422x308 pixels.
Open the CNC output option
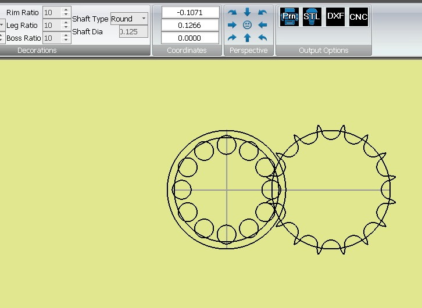[x=359, y=17]
